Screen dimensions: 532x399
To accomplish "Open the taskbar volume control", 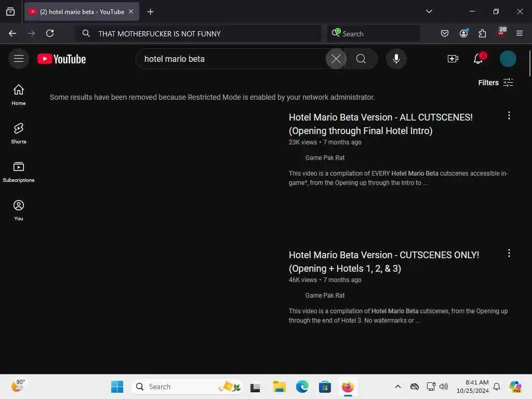I will [x=444, y=387].
